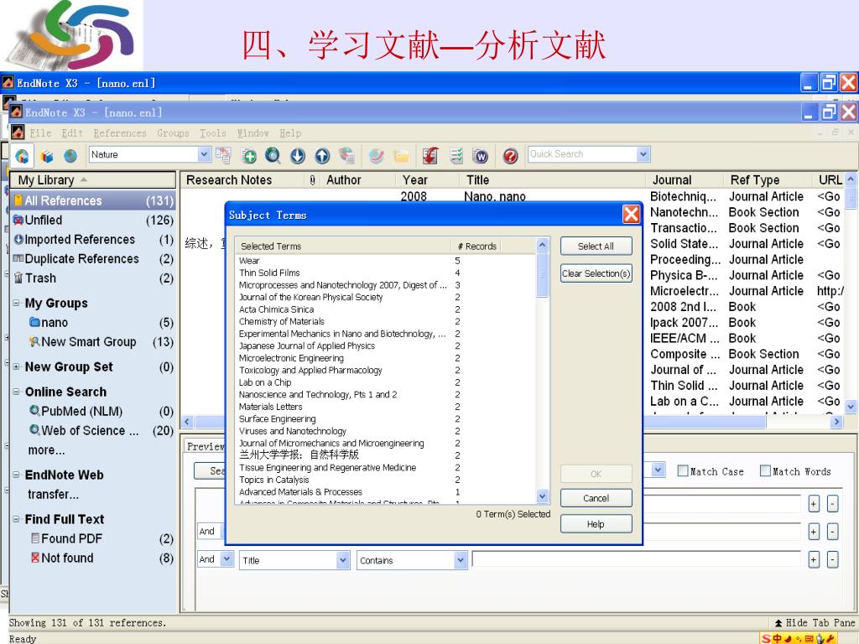This screenshot has width=859, height=644.
Task: Click the red Help question mark icon
Action: (x=510, y=156)
